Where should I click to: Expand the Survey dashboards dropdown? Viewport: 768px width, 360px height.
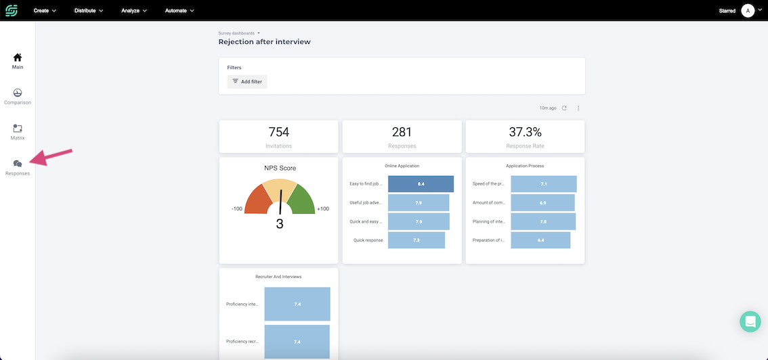[x=239, y=33]
